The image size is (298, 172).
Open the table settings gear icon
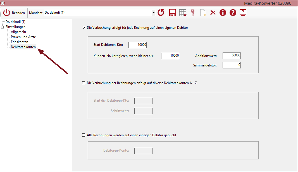point(183,13)
